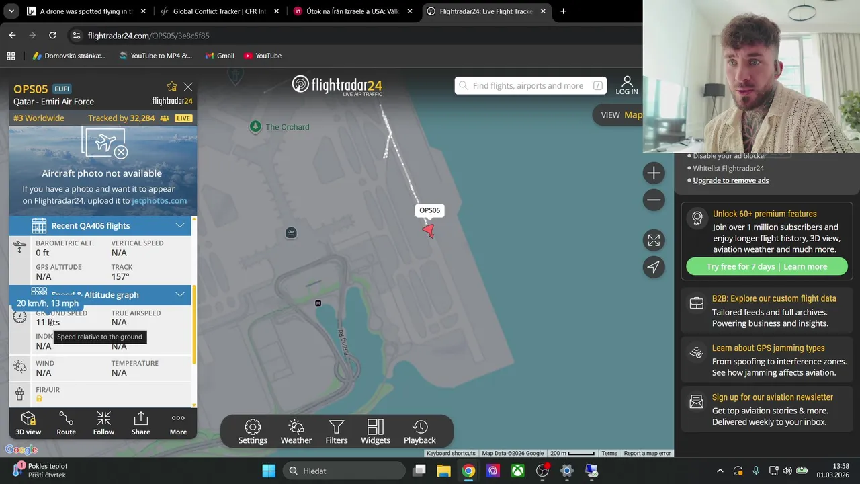Open the Xbox app from taskbar
This screenshot has height=484, width=860.
517,471
